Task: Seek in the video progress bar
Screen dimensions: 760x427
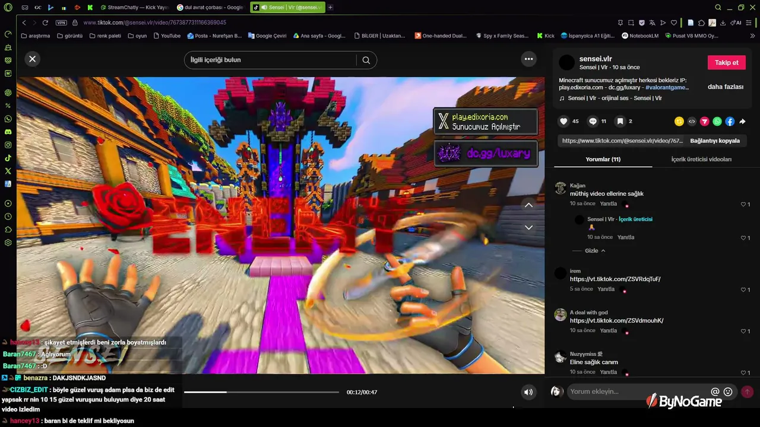Action: (261, 392)
